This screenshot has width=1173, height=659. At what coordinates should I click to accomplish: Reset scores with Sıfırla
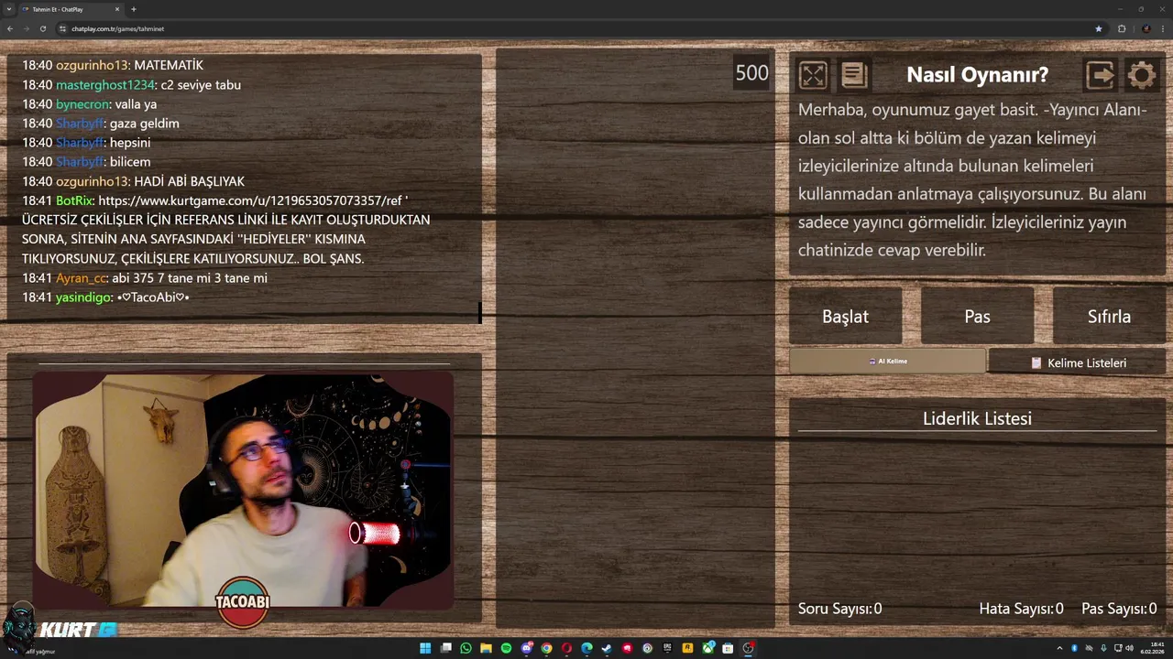(1109, 316)
